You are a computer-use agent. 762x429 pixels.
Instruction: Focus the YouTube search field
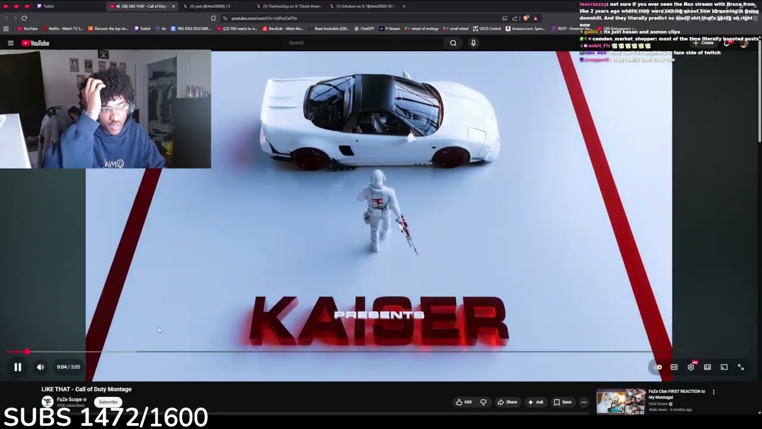[364, 43]
